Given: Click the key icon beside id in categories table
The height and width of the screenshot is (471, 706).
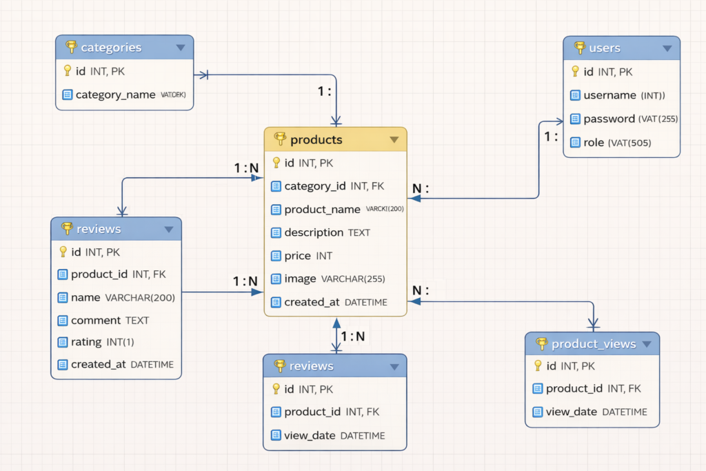Looking at the screenshot, I should 67,70.
